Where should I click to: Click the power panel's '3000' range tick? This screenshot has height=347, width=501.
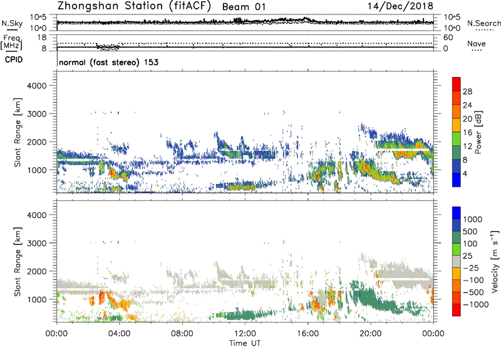36,114
